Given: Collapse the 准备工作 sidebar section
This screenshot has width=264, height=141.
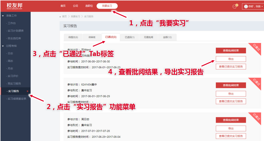Looking at the screenshot, I should 3,16.
